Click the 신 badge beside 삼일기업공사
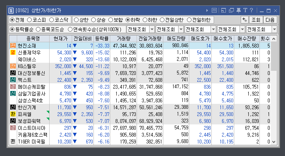 click(x=13, y=94)
